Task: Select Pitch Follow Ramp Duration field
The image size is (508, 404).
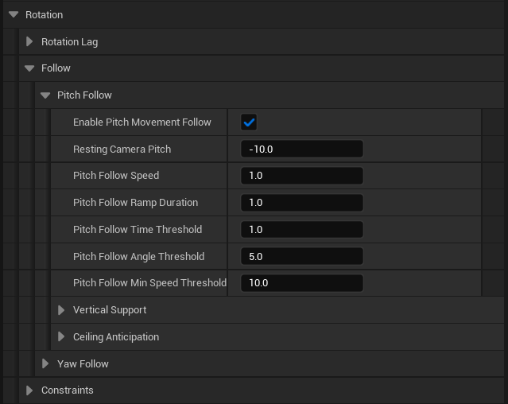Action: coord(301,203)
